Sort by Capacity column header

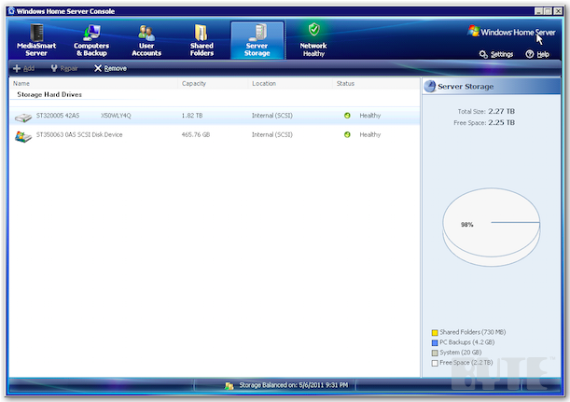[194, 84]
